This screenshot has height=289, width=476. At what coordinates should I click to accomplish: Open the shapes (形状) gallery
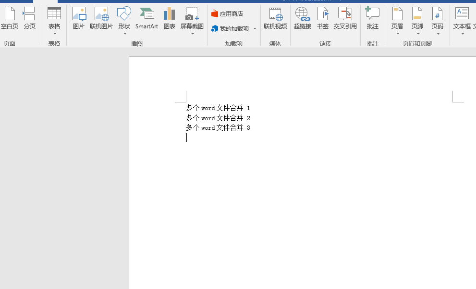tap(124, 21)
